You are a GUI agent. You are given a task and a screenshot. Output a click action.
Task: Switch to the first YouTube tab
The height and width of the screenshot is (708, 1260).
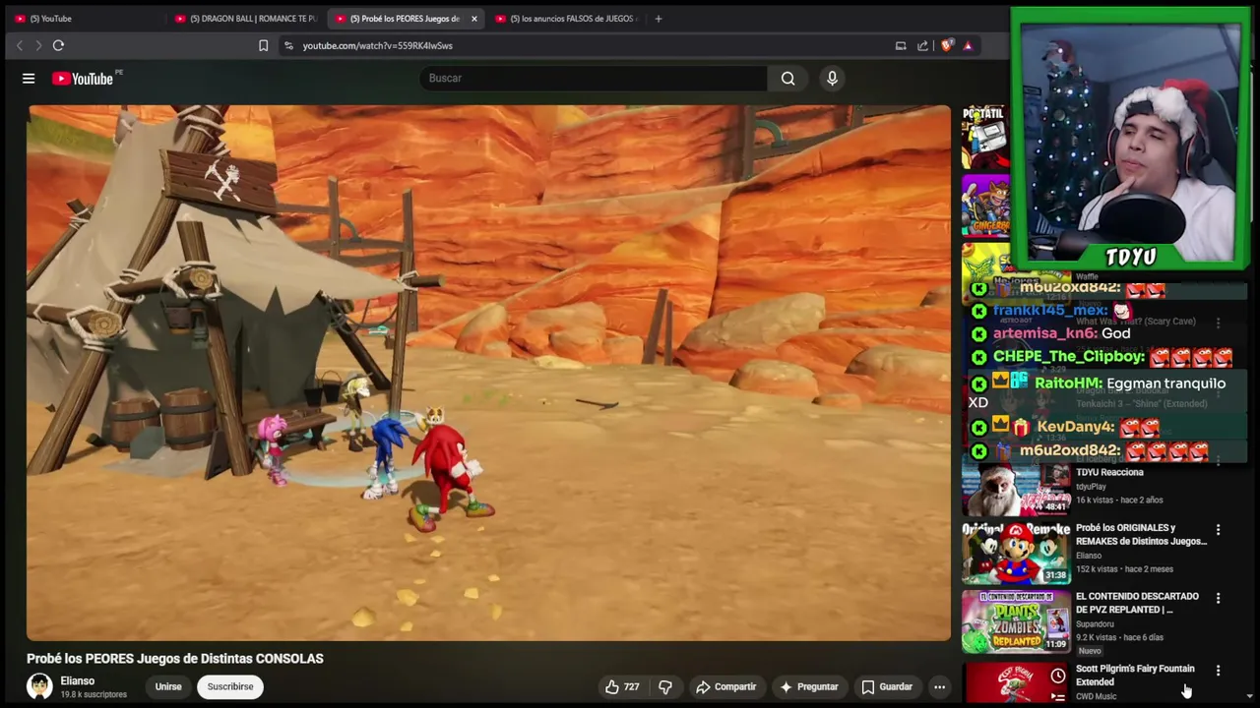point(87,19)
